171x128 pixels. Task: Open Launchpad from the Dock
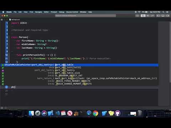pos(38,113)
